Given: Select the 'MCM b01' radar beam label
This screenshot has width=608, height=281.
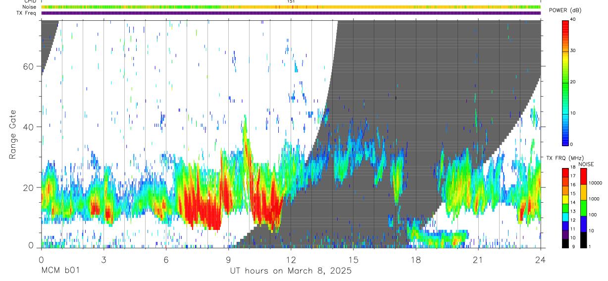Looking at the screenshot, I should 60,271.
